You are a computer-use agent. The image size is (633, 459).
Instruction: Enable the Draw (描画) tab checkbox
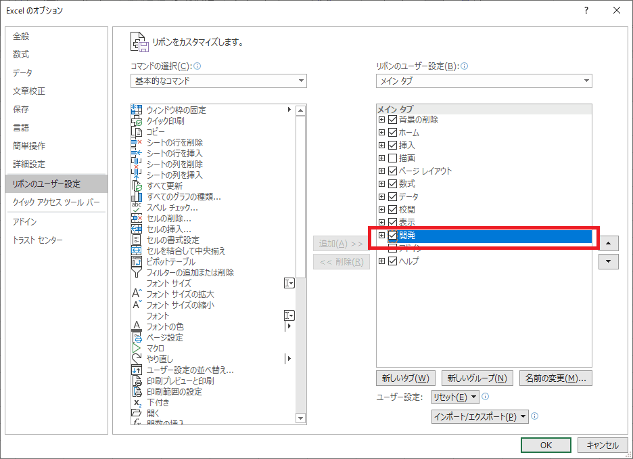tap(392, 158)
